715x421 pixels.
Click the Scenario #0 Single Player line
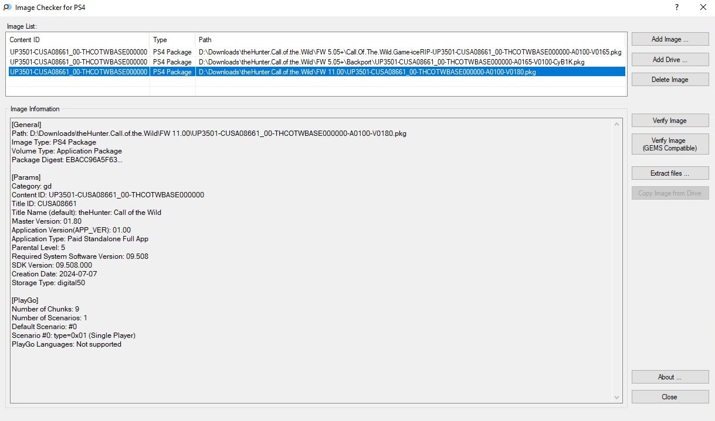73,336
